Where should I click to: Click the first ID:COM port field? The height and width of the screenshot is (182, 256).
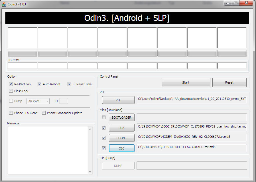[x=23, y=66]
